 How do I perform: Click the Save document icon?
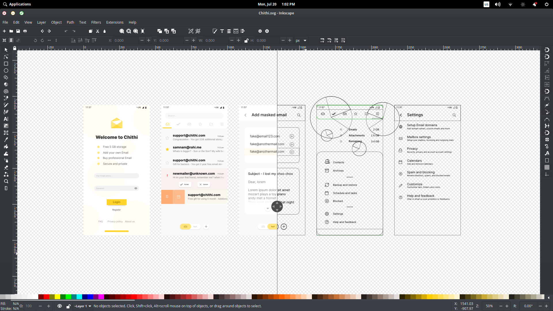point(18,31)
